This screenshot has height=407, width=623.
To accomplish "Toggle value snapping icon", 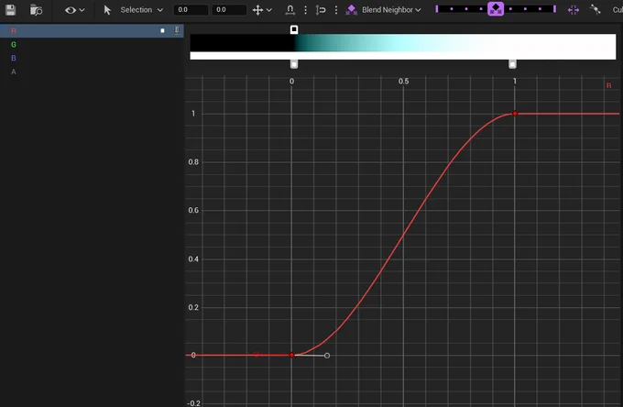I will click(321, 10).
